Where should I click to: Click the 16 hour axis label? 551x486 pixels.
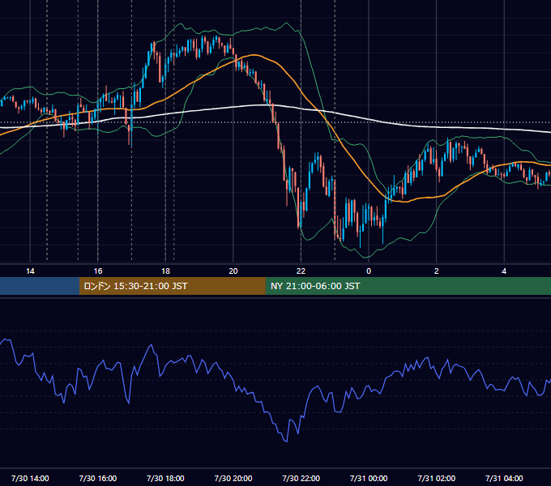(x=98, y=271)
